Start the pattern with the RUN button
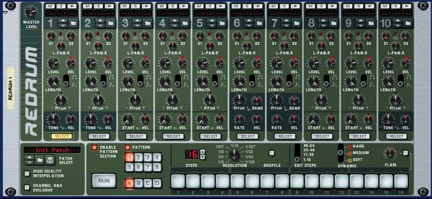The width and height of the screenshot is (432, 199). tap(104, 181)
